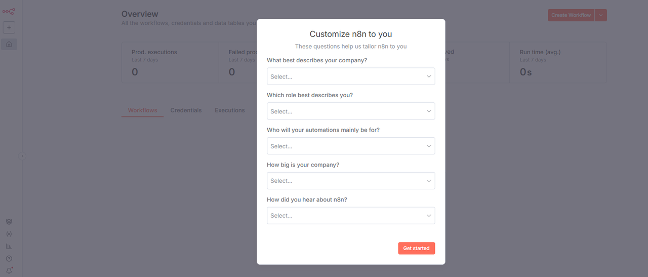Click the Get started button

pos(416,248)
